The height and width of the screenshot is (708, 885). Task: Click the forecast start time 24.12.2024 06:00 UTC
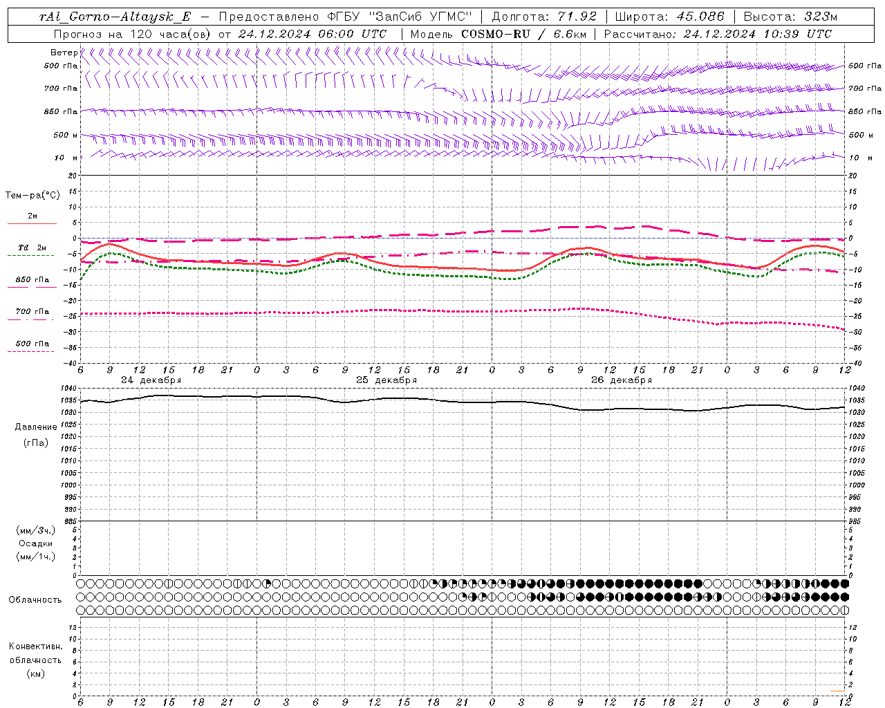pos(313,34)
